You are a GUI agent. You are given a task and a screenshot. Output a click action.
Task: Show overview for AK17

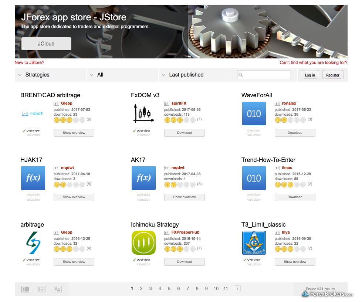click(x=185, y=197)
